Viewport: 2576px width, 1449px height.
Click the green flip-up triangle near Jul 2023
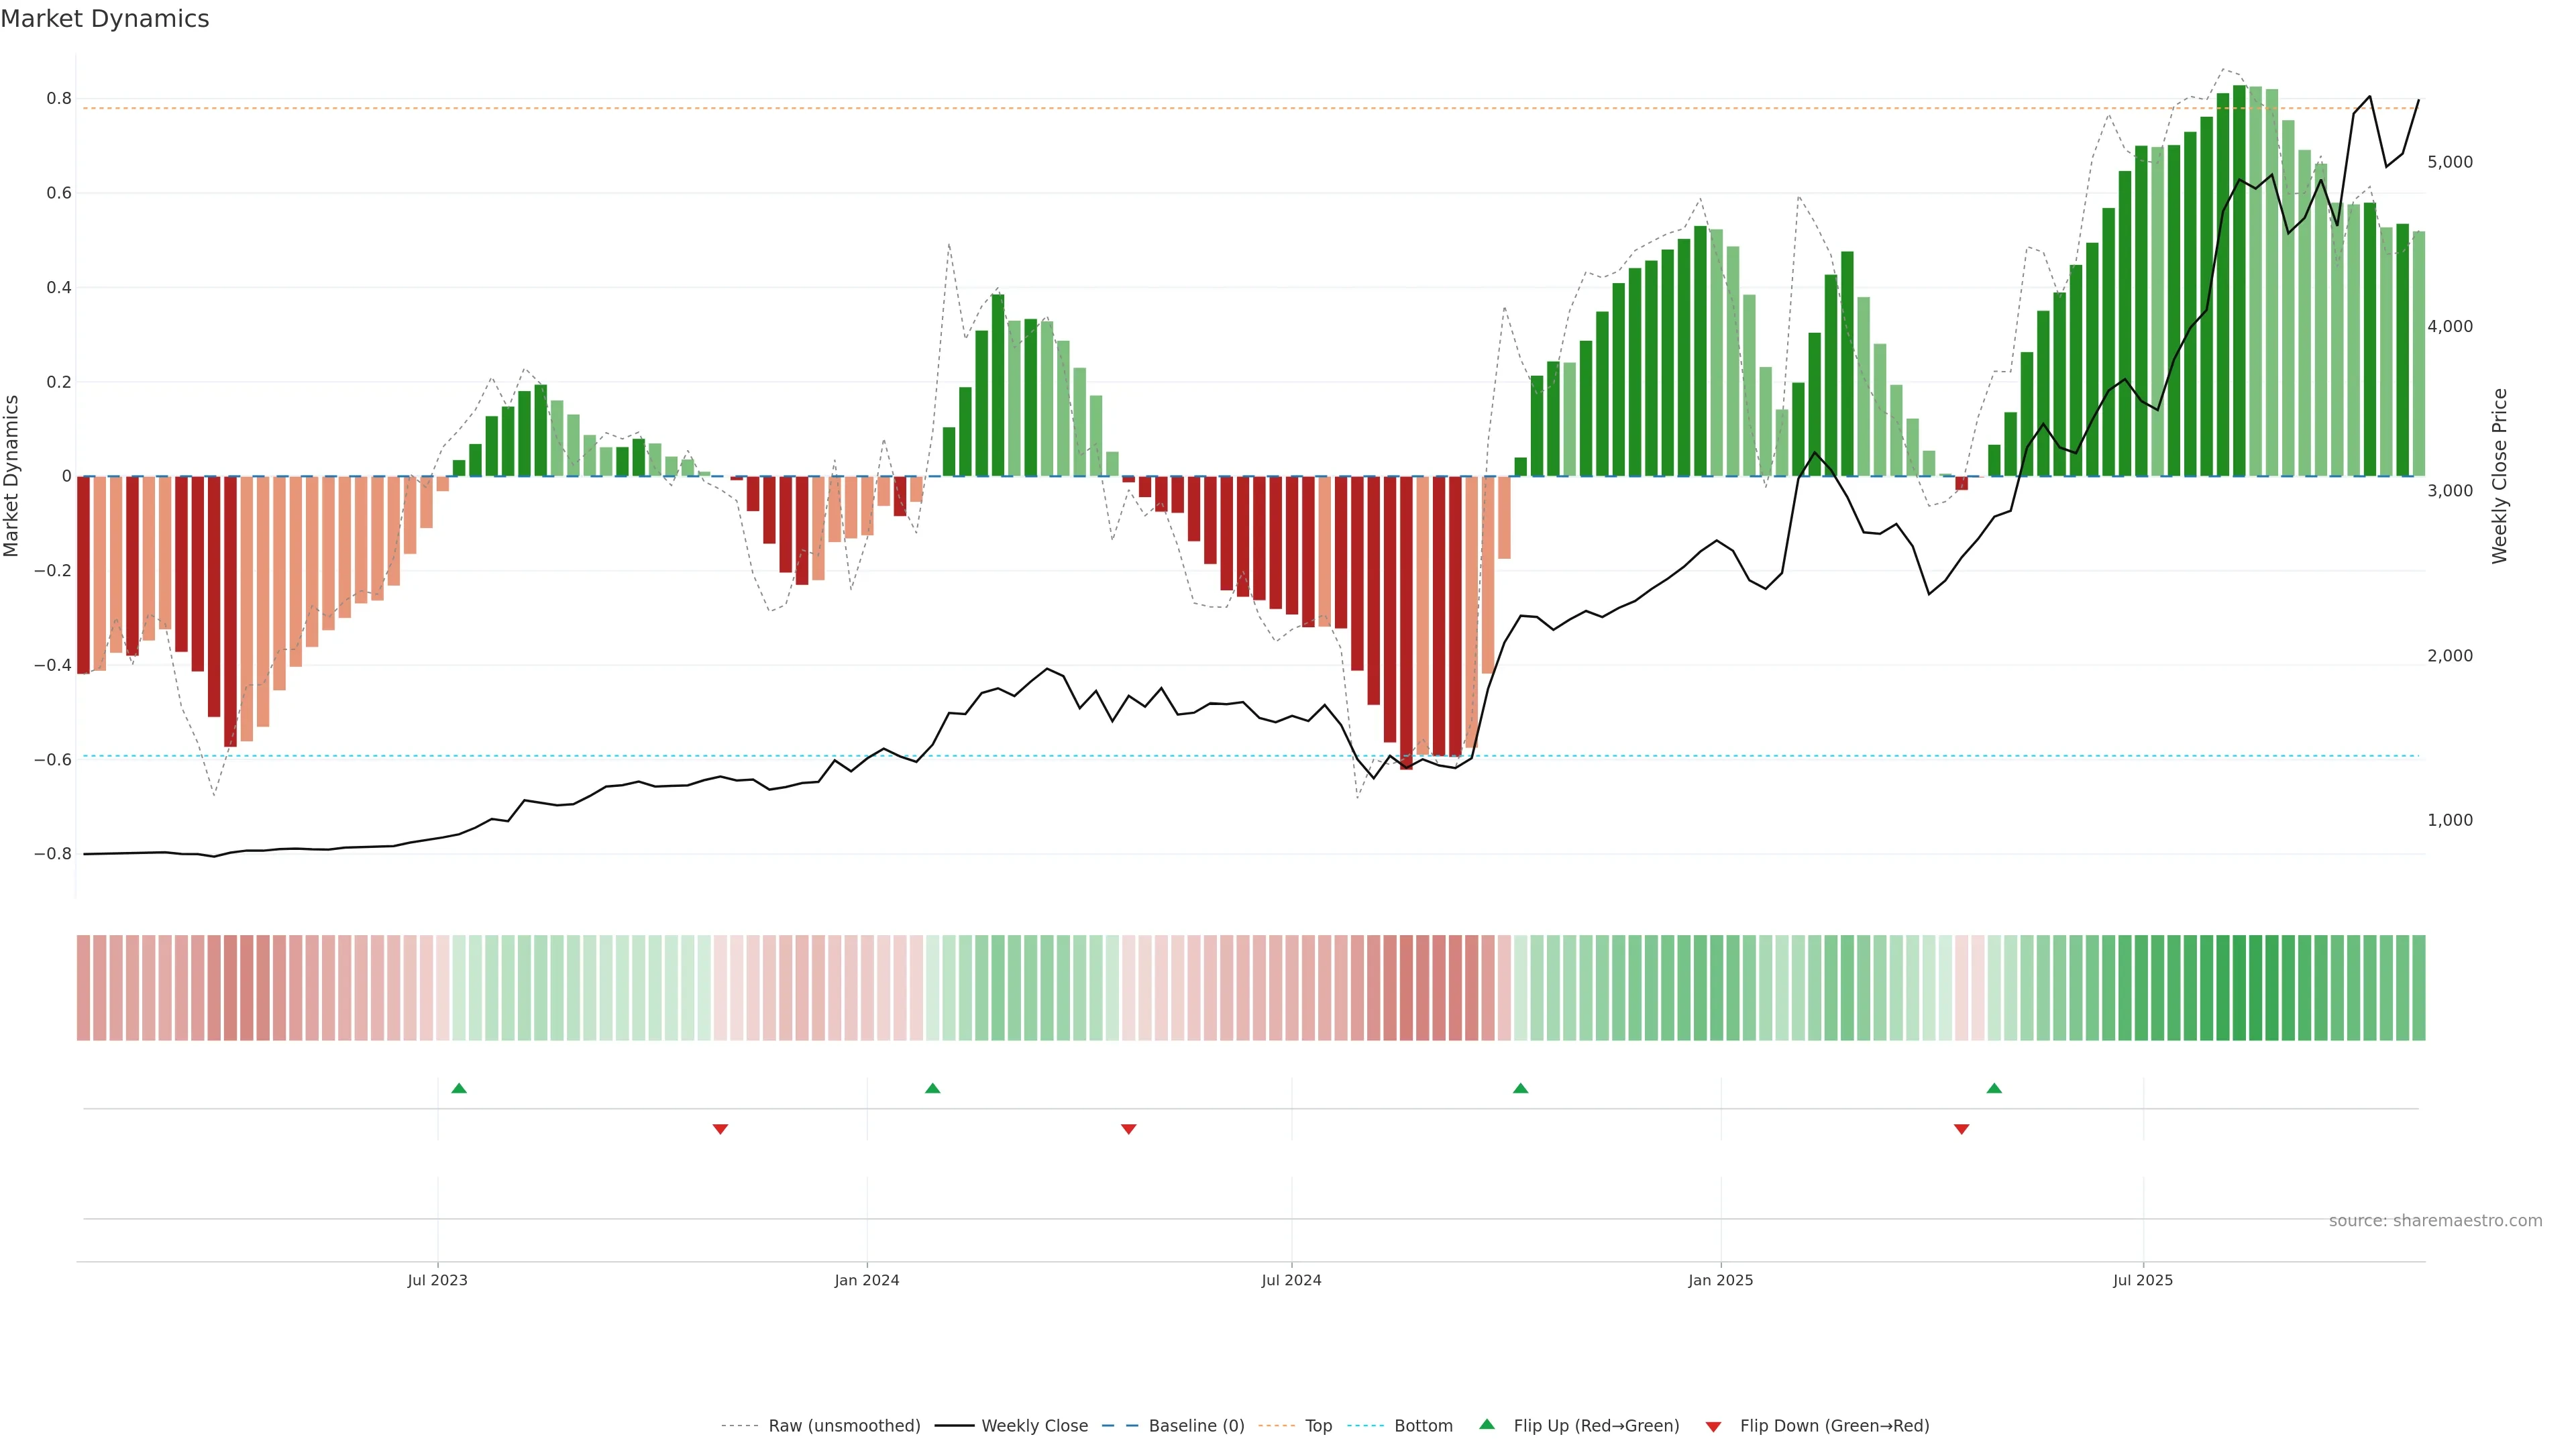[x=459, y=1088]
